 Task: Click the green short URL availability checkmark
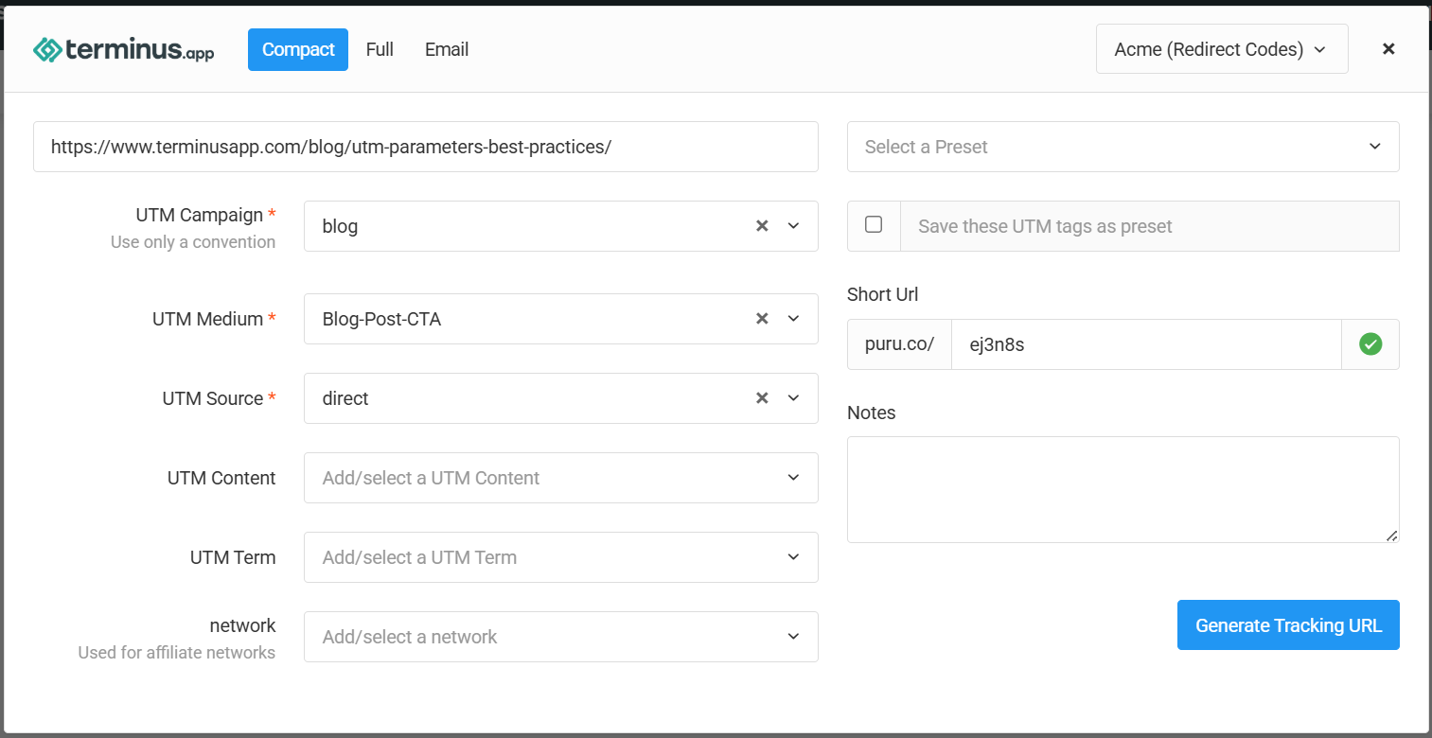pyautogui.click(x=1370, y=344)
